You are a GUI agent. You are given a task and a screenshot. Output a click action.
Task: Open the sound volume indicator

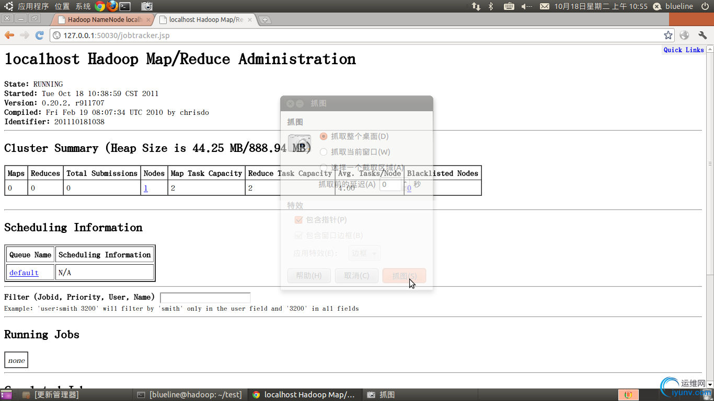click(x=526, y=6)
